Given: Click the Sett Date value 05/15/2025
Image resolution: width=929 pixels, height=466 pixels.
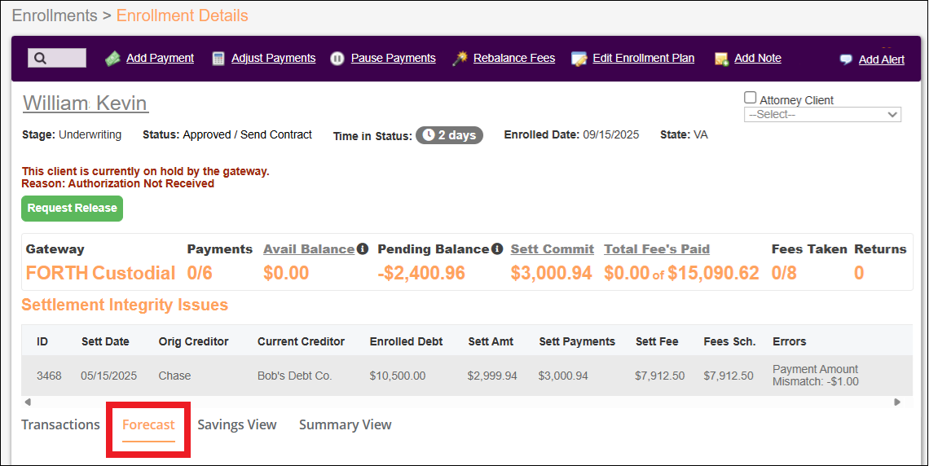Looking at the screenshot, I should coord(109,376).
